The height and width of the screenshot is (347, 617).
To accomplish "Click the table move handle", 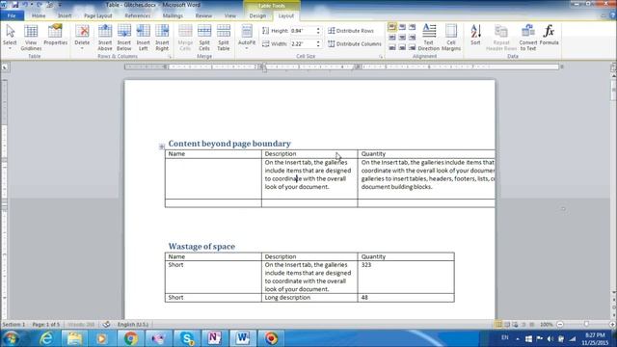I will click(162, 147).
